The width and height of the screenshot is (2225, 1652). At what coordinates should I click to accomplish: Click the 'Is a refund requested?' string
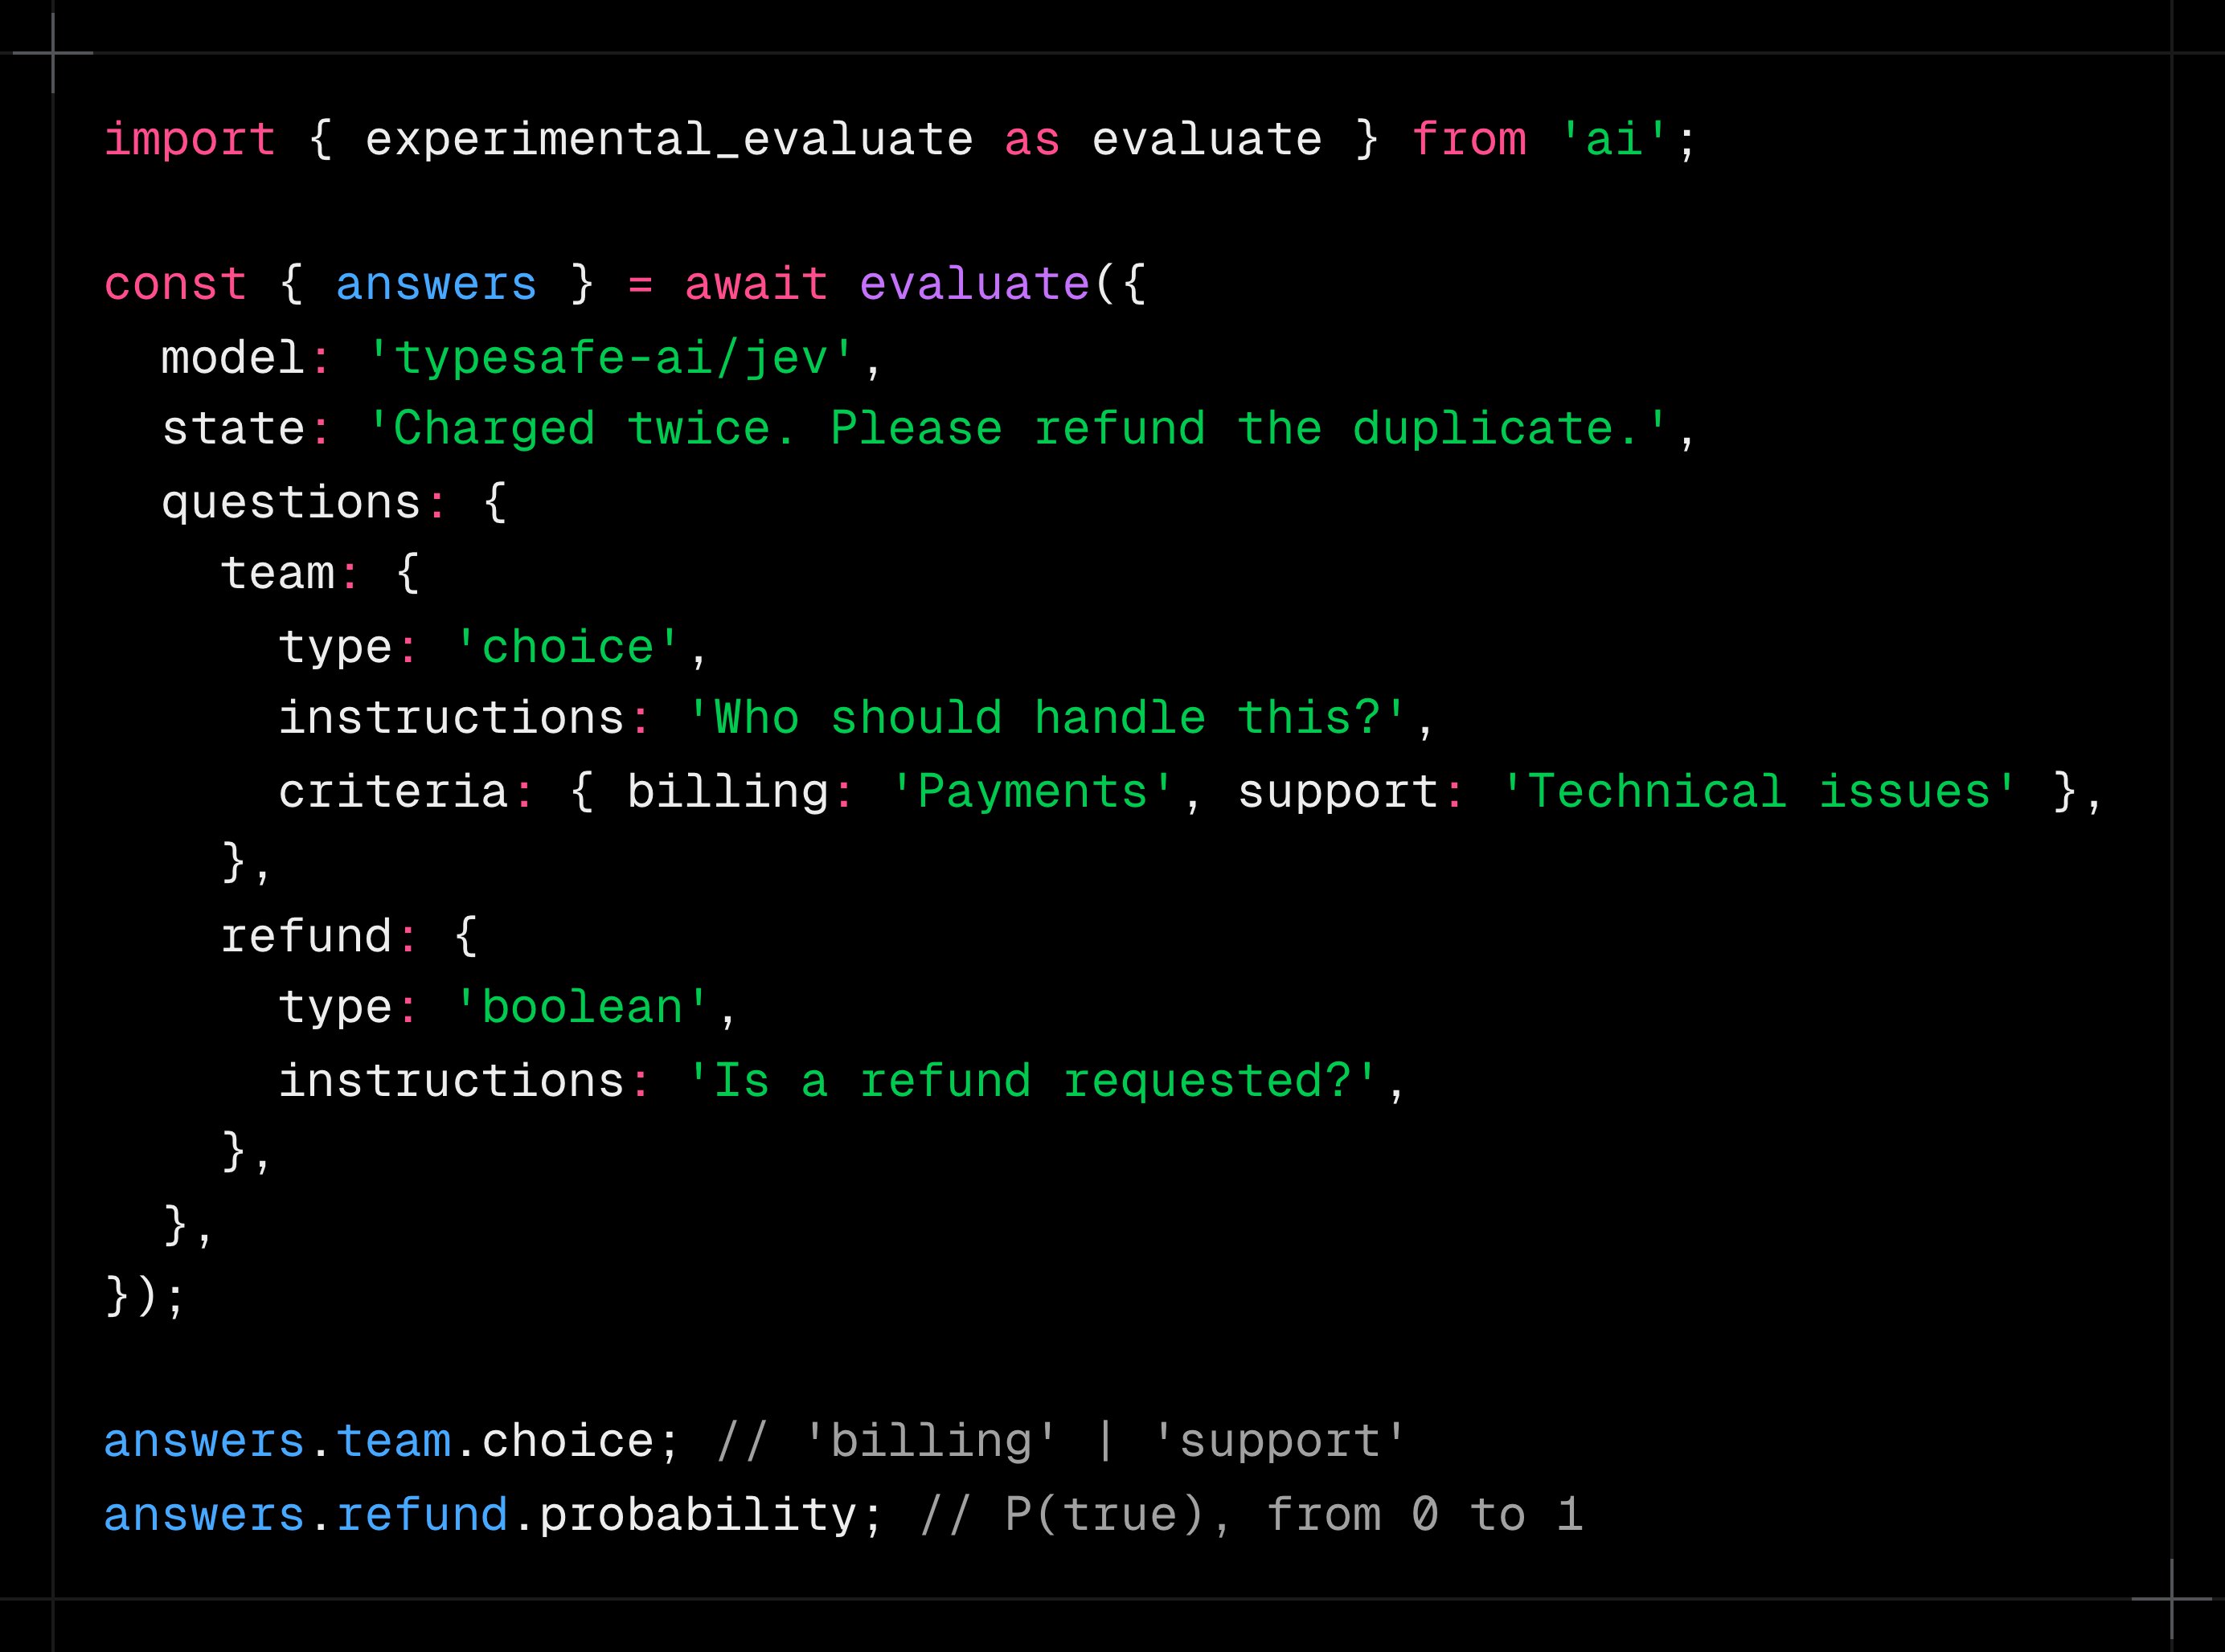click(1032, 1082)
